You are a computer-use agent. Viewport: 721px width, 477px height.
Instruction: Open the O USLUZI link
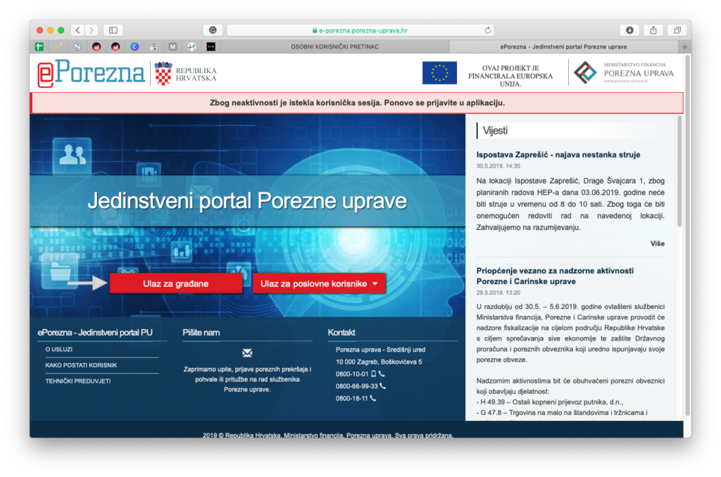(x=59, y=349)
